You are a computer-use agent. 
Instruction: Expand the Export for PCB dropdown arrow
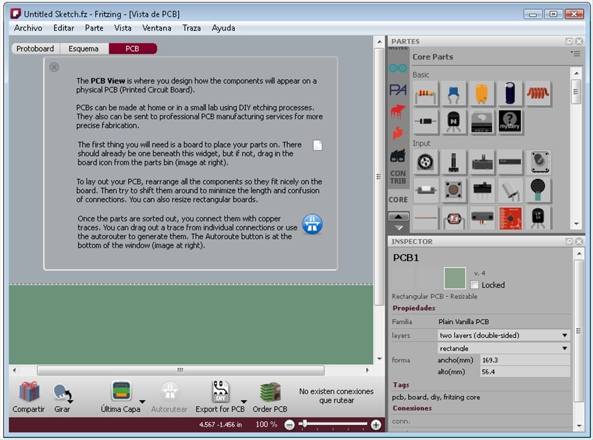point(244,402)
